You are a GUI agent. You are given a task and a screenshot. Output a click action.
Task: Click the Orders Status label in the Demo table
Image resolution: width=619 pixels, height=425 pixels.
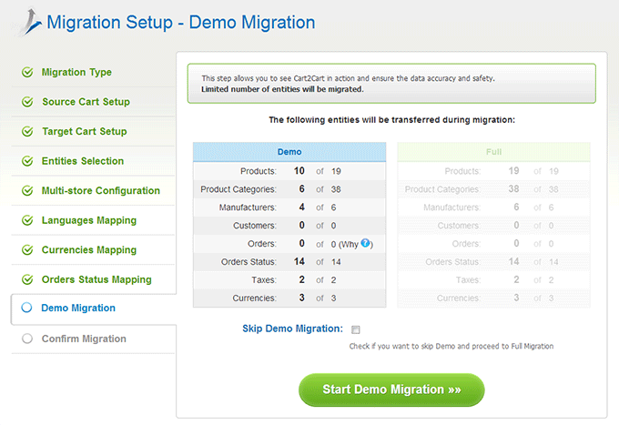(x=249, y=262)
